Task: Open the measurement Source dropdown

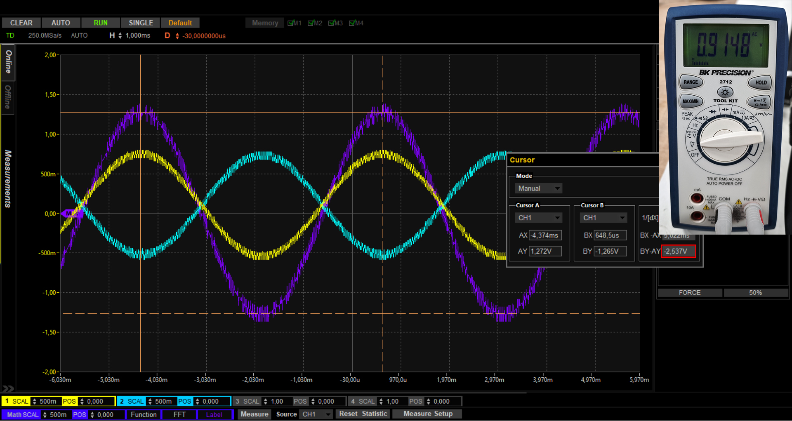Action: pyautogui.click(x=316, y=414)
